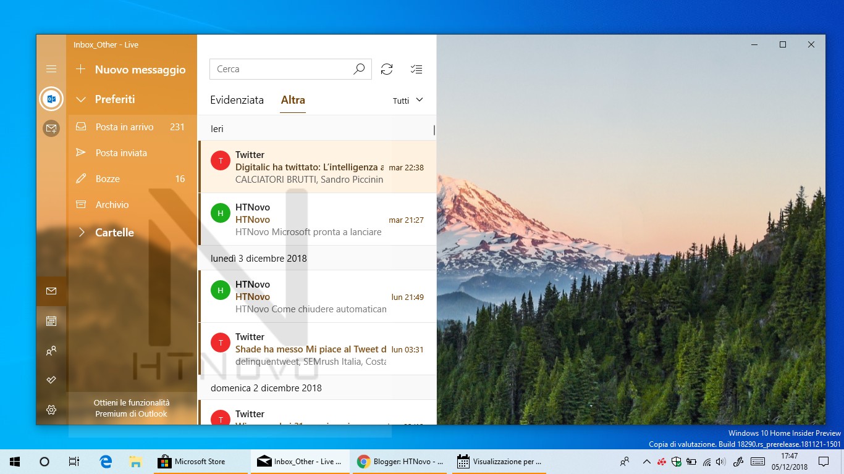Open HTNovo Microsoft pronta a lanciare email
Viewport: 844px width, 474px height.
pyautogui.click(x=318, y=219)
